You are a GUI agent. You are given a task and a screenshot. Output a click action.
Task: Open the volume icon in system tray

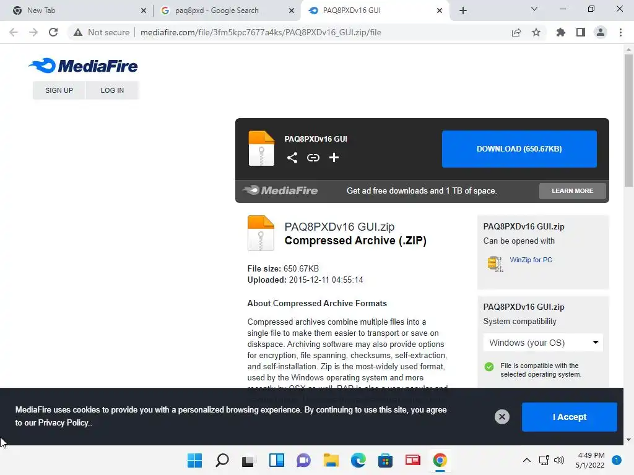pyautogui.click(x=559, y=460)
